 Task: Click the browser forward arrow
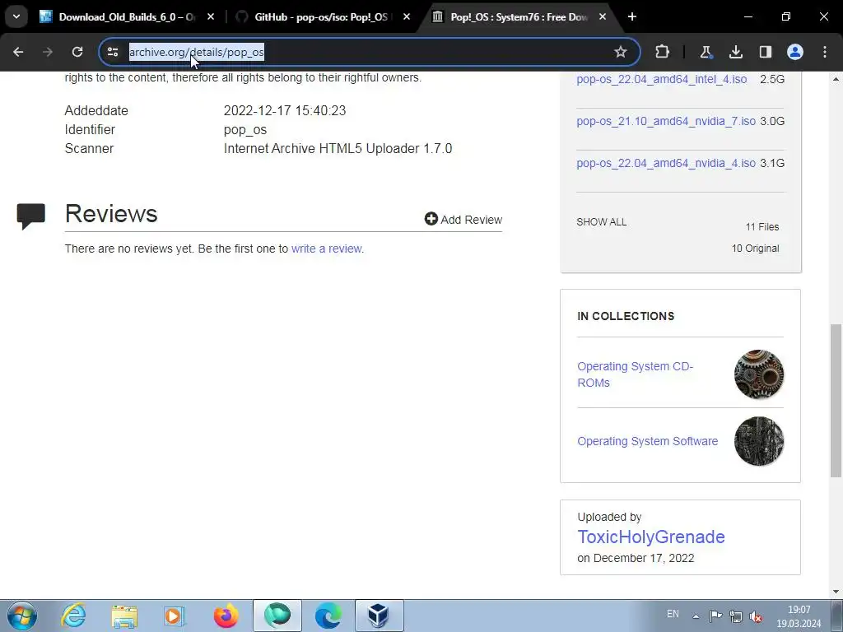click(48, 52)
